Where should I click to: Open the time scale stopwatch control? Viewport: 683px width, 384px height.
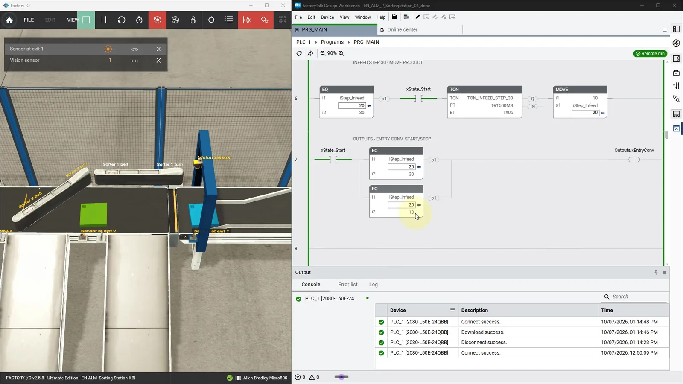click(x=139, y=20)
